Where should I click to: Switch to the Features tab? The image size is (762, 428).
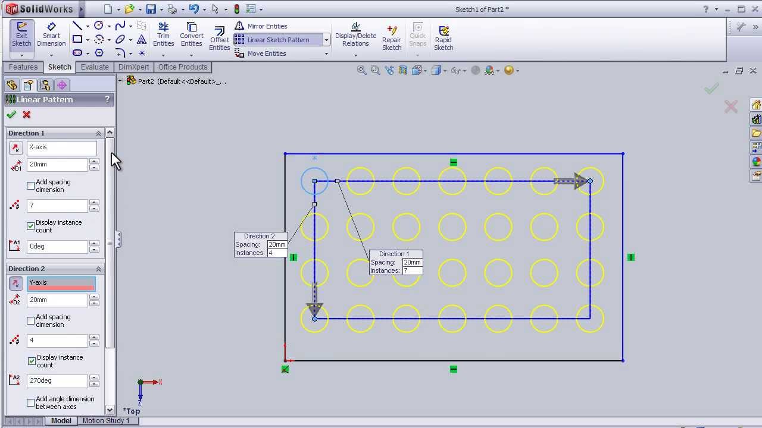23,67
